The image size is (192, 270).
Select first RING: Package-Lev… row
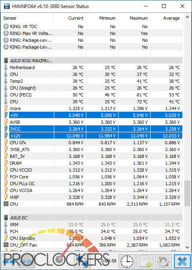[92, 40]
